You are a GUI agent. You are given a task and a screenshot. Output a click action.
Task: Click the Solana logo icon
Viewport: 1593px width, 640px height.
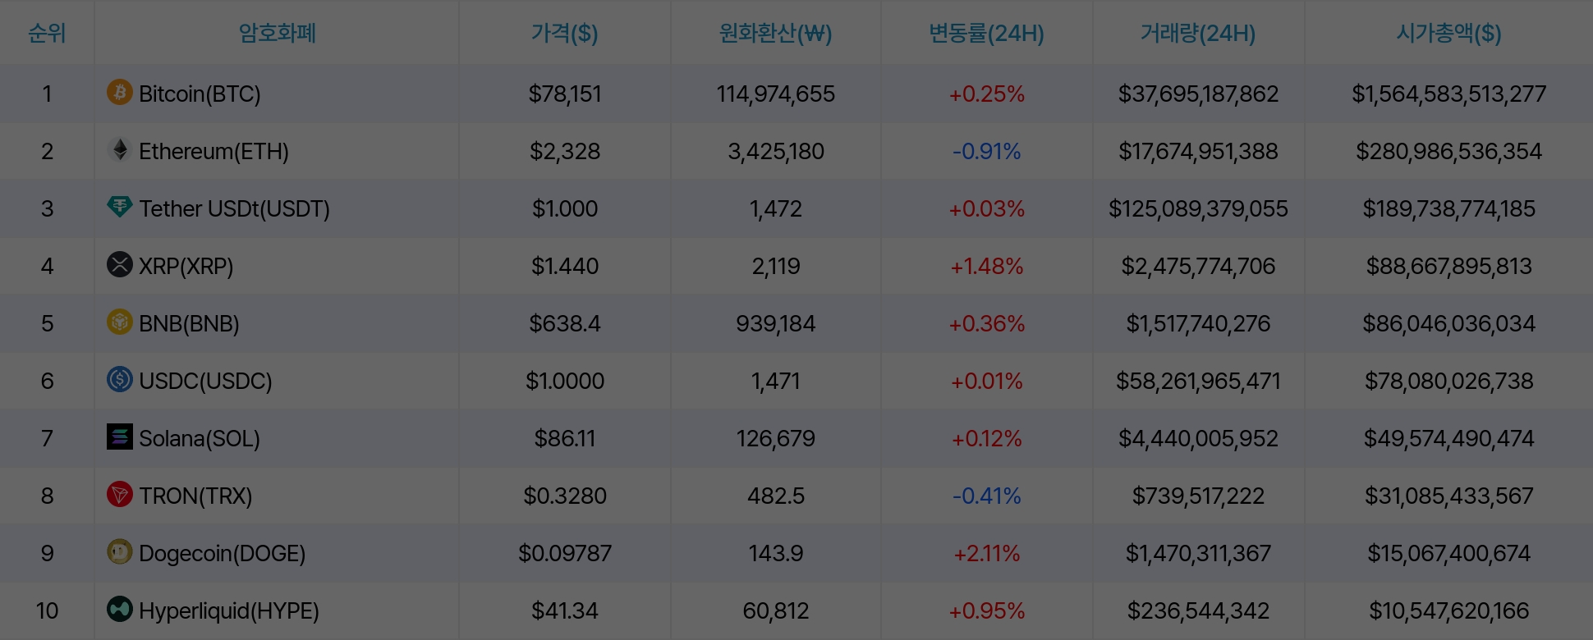click(120, 437)
